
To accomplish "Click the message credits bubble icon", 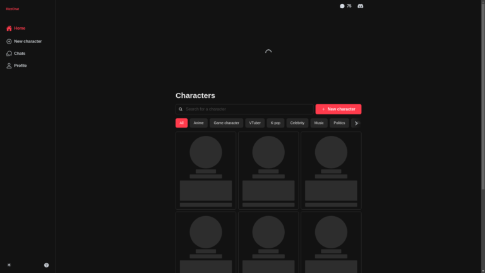I will (x=342, y=6).
